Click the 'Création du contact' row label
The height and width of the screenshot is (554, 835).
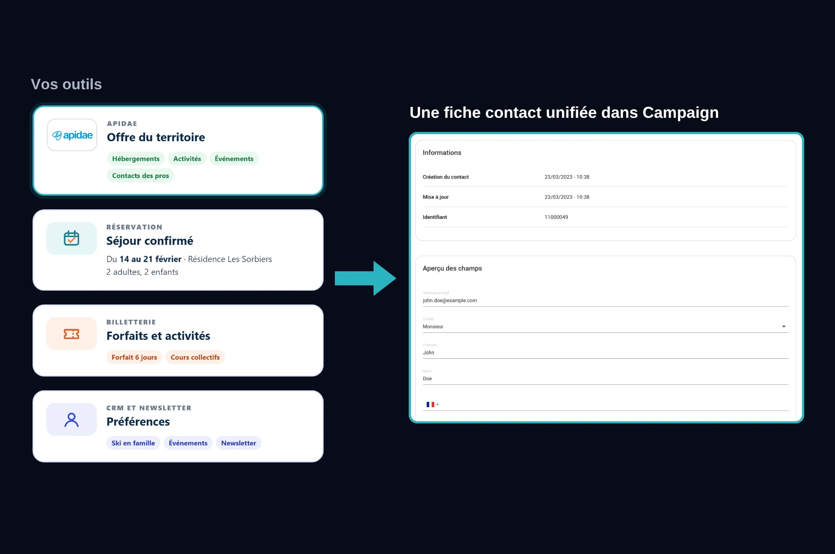446,177
